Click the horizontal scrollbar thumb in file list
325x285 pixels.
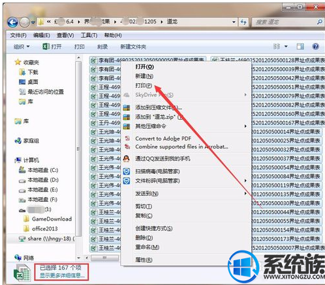tap(105, 258)
